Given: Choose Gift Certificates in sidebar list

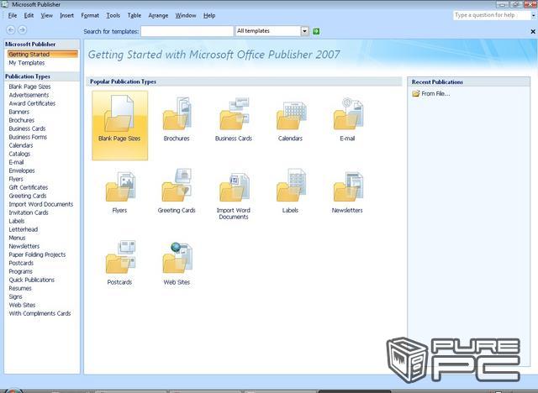Looking at the screenshot, I should coord(28,187).
